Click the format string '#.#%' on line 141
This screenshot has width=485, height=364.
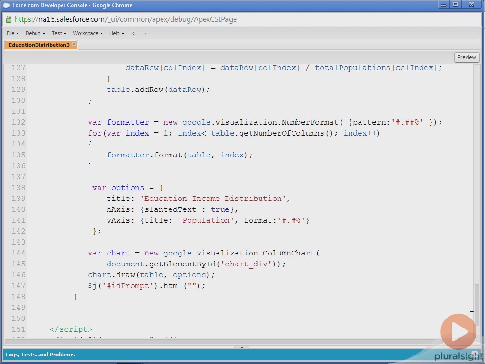(292, 220)
